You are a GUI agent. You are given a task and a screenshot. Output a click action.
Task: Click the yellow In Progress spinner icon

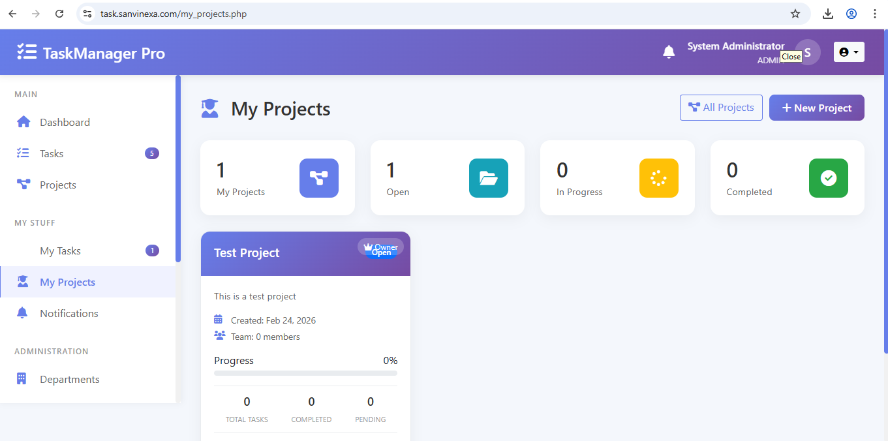[x=658, y=178]
